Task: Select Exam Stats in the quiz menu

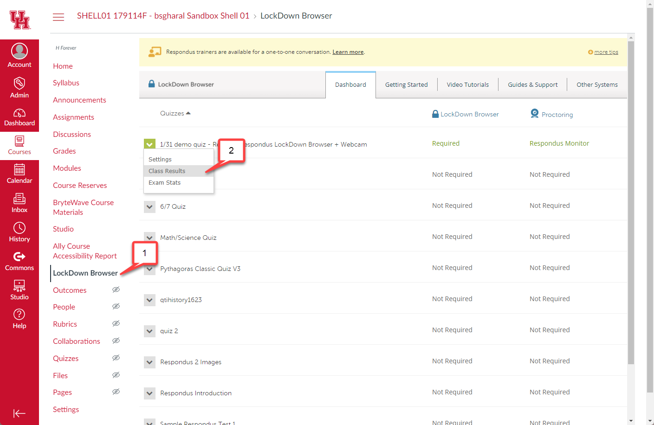Action: [179, 182]
